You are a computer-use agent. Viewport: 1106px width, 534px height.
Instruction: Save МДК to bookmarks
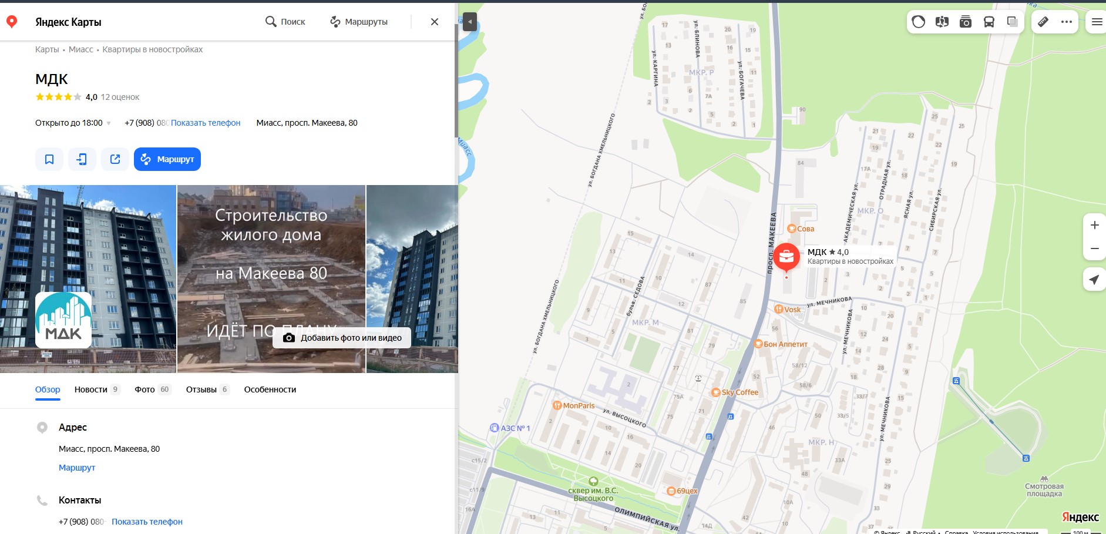(x=49, y=159)
